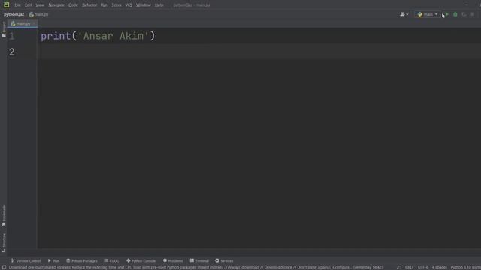Viewport: 481px width, 270px height.
Task: Run with coverage icon in toolbar
Action: tap(464, 14)
